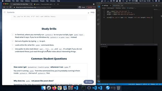Split the VS Code editor right
Image resolution: width=162 pixels, height=91 pixels.
pos(156,6)
